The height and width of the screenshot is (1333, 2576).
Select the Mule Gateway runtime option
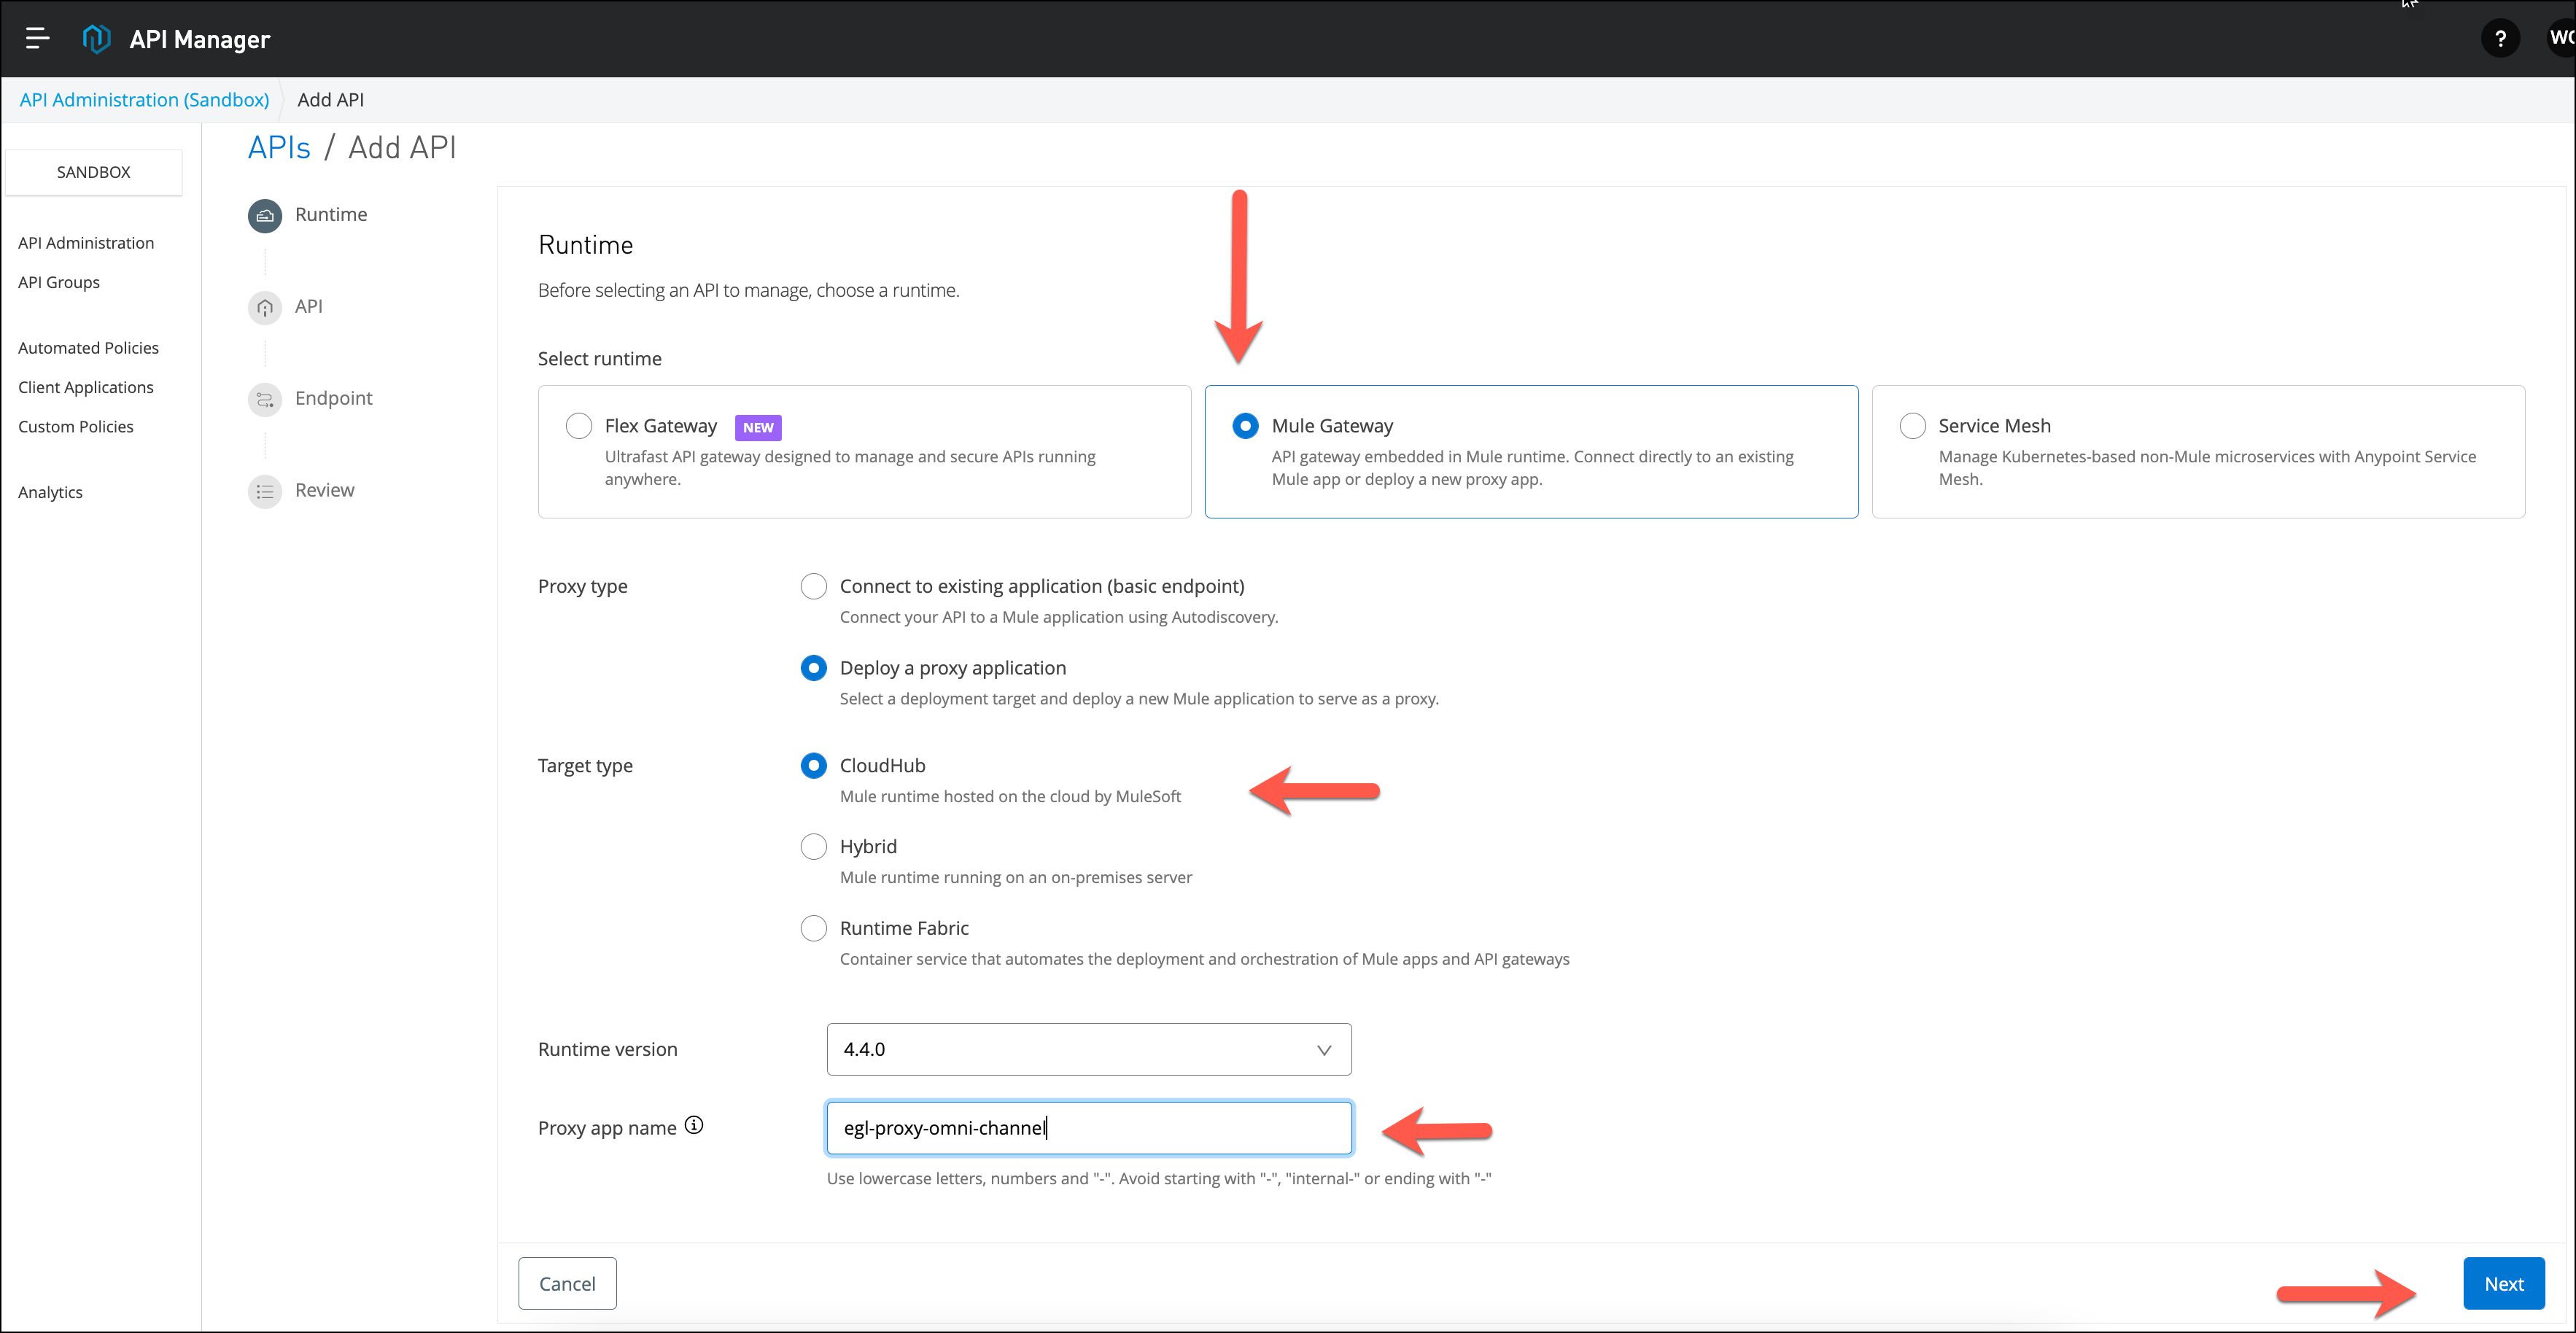1245,426
